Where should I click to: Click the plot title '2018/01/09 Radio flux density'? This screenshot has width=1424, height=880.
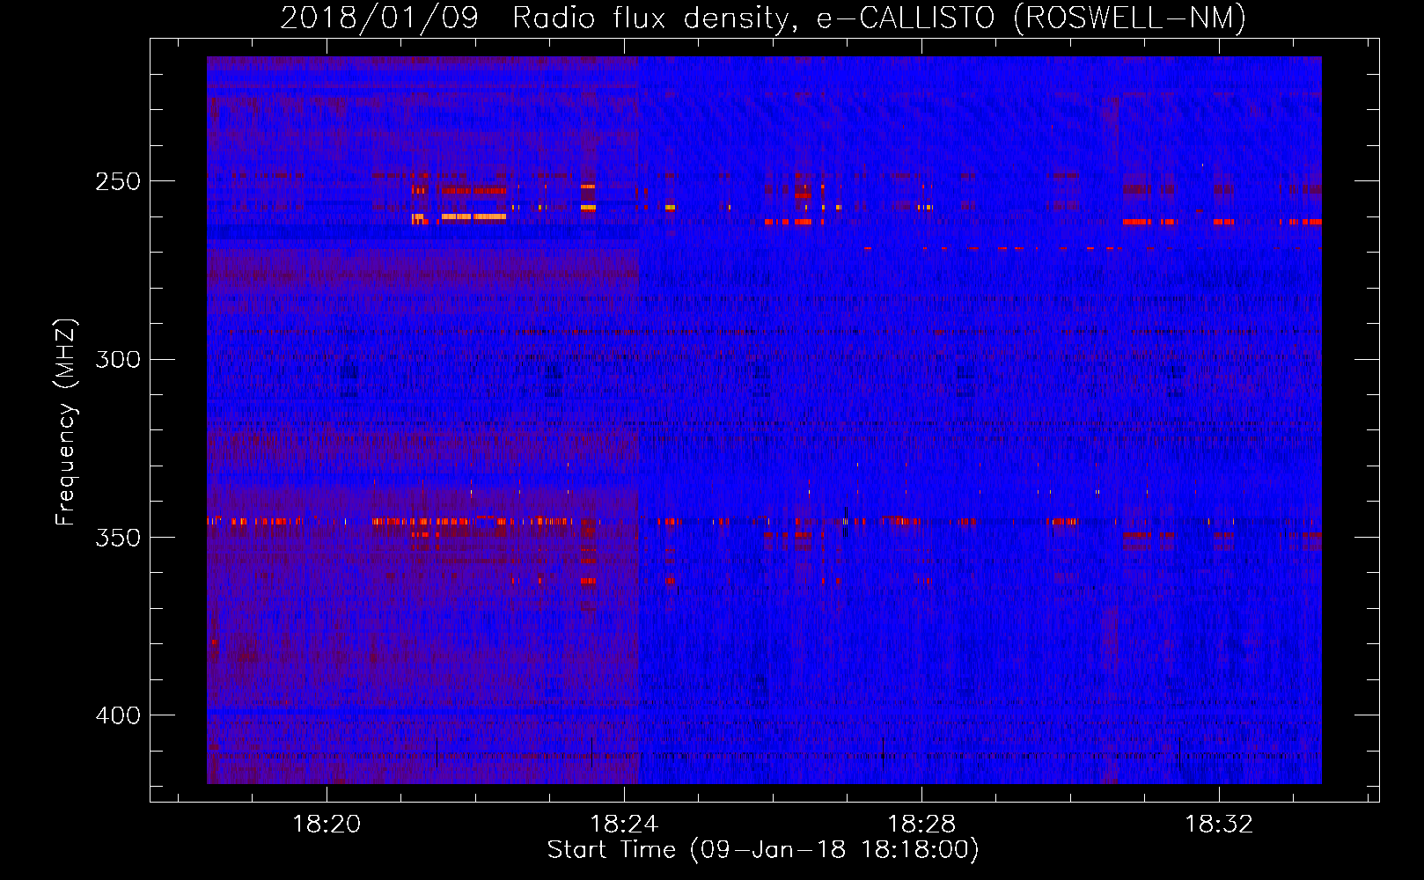point(763,18)
